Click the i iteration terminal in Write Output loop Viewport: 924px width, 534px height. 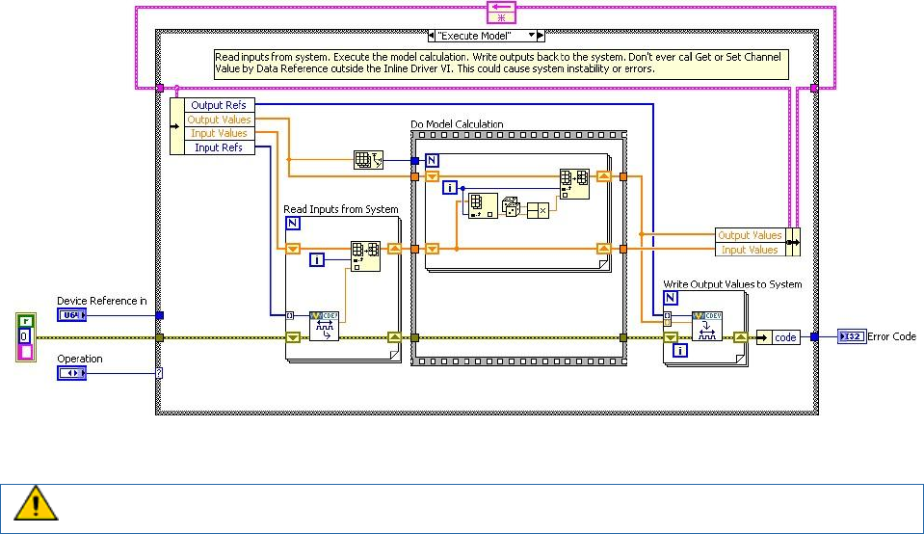point(680,351)
